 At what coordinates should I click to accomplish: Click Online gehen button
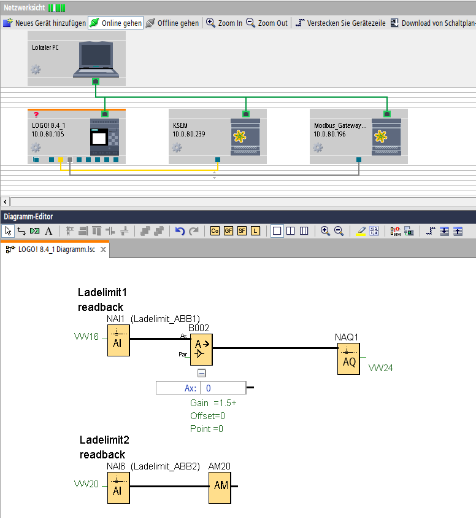tap(116, 23)
